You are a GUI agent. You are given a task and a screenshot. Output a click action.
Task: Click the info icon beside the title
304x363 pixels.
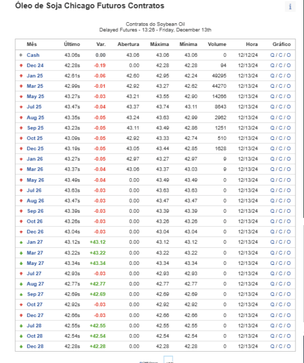pyautogui.click(x=290, y=6)
